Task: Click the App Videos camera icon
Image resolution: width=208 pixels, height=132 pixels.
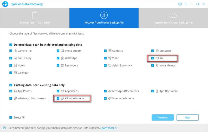Action: pyautogui.click(x=62, y=91)
